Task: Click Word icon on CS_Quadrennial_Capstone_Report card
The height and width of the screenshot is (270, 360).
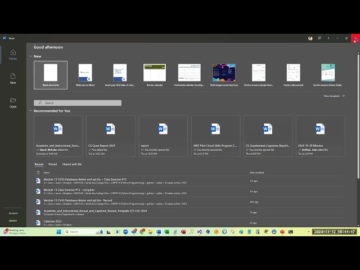Action: point(268,129)
